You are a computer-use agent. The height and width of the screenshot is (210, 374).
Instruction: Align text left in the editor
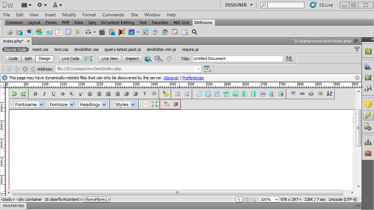click(x=90, y=94)
